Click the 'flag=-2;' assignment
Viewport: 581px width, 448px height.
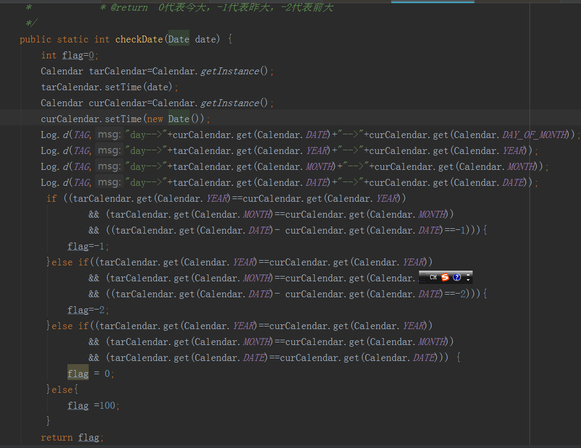point(88,310)
